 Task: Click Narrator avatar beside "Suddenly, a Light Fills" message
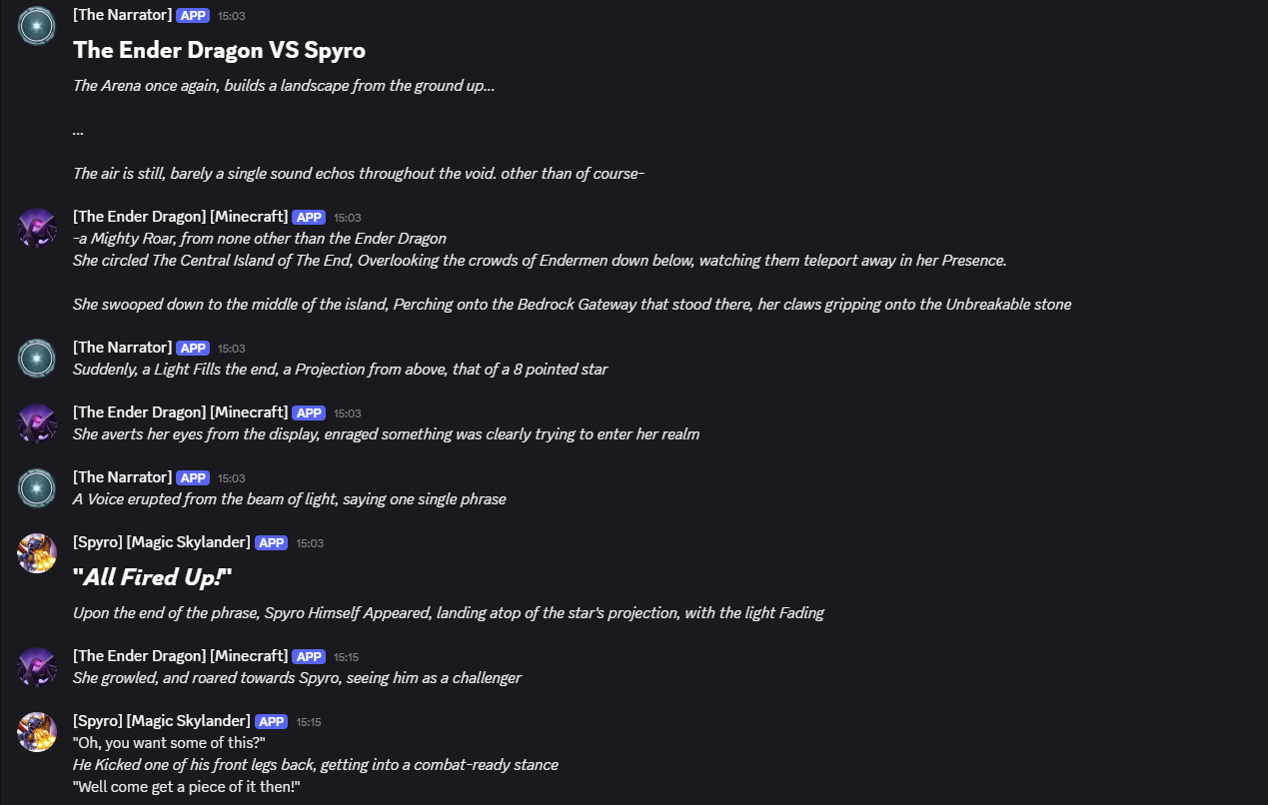click(37, 359)
